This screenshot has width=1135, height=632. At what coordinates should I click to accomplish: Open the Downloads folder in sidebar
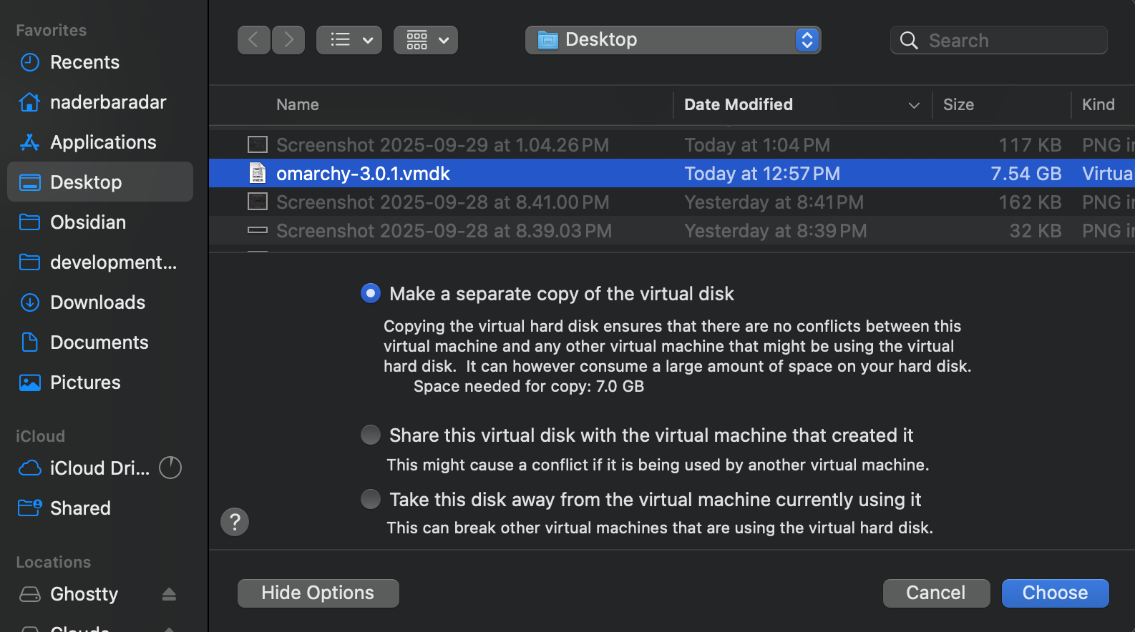click(97, 302)
